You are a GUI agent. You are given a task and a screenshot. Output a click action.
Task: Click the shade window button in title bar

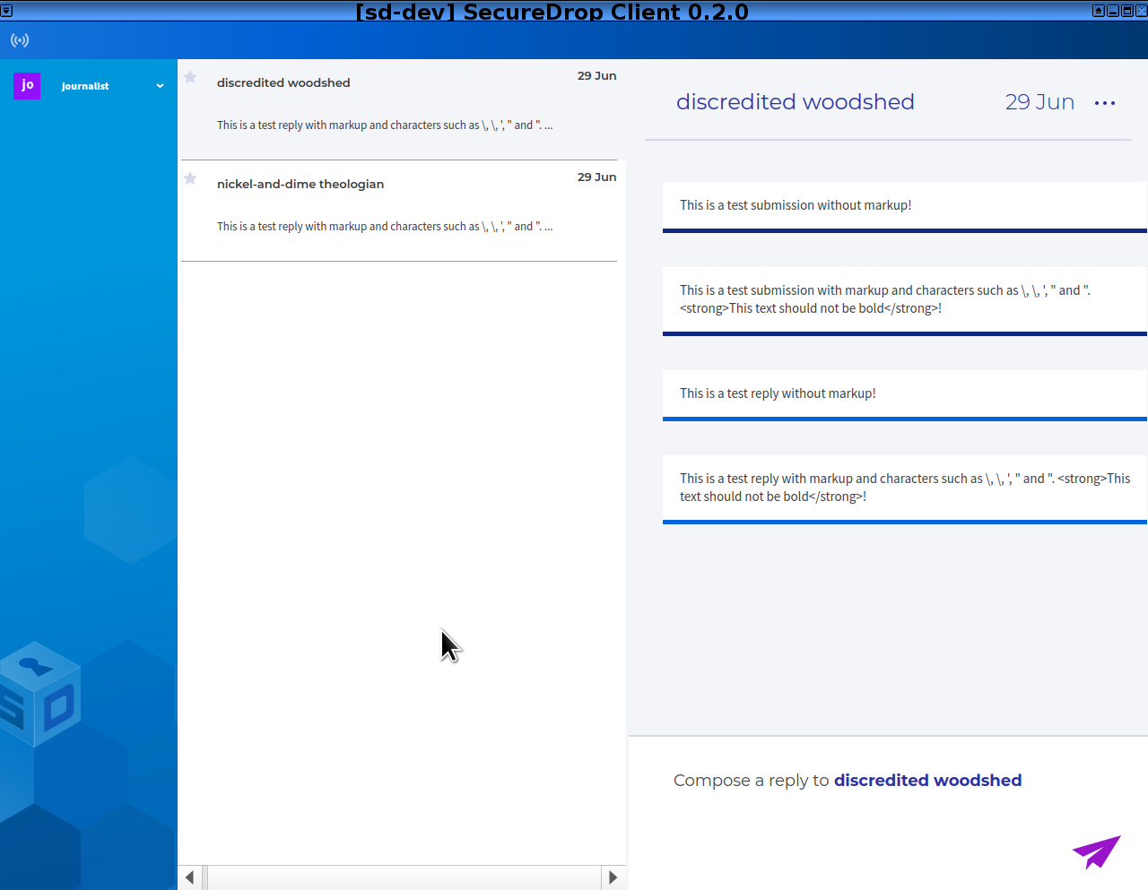coord(1099,11)
